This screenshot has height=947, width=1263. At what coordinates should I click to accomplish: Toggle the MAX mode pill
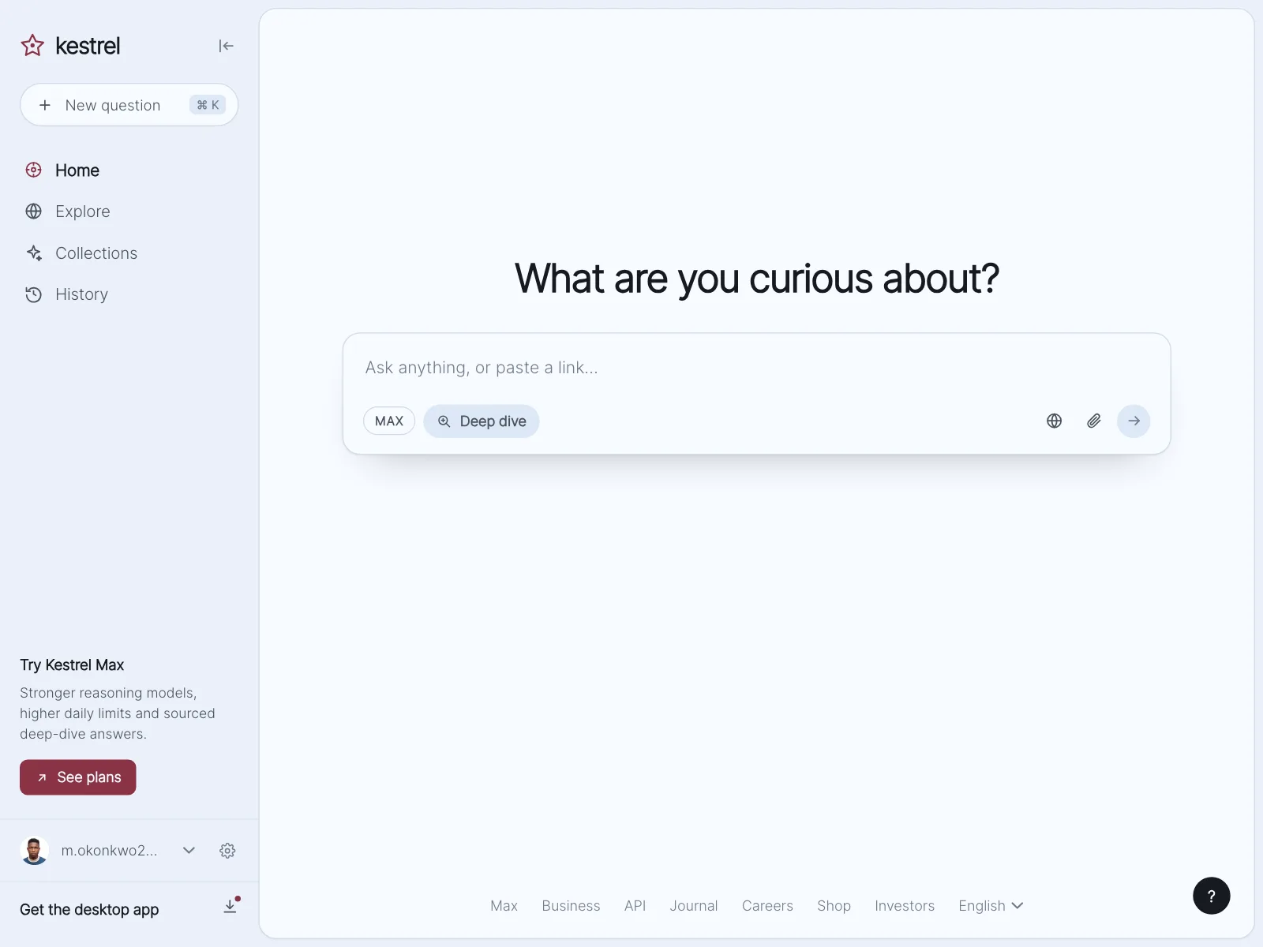tap(389, 421)
